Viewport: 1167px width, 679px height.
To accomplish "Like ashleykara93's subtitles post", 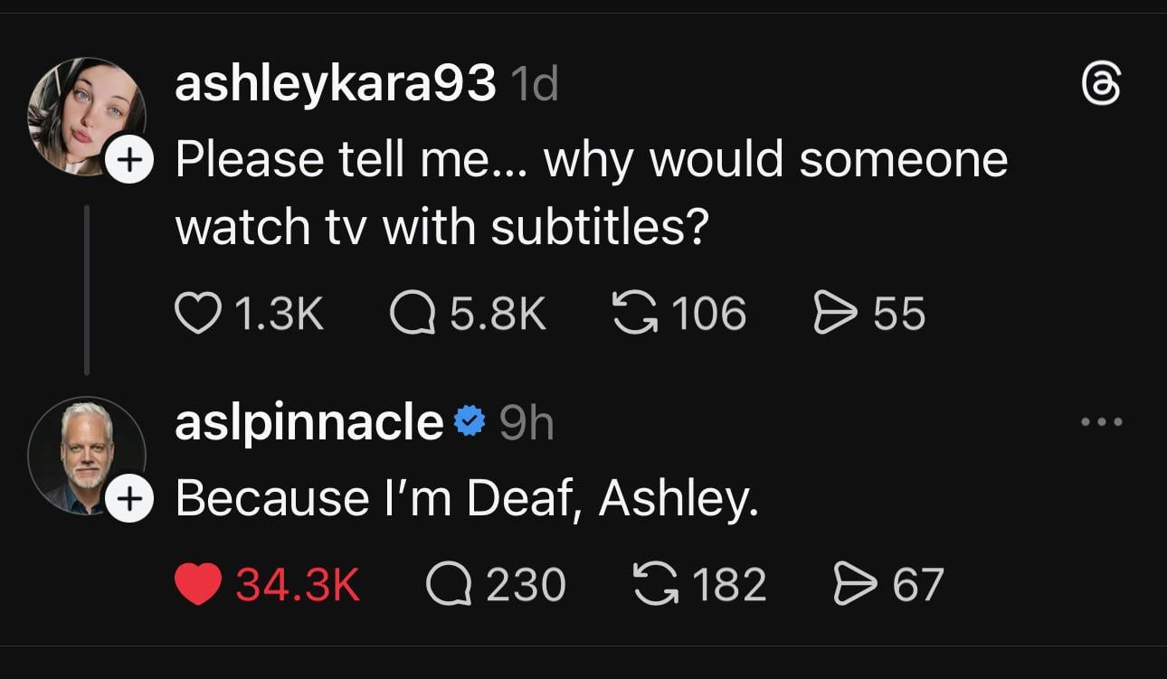I will (x=195, y=314).
